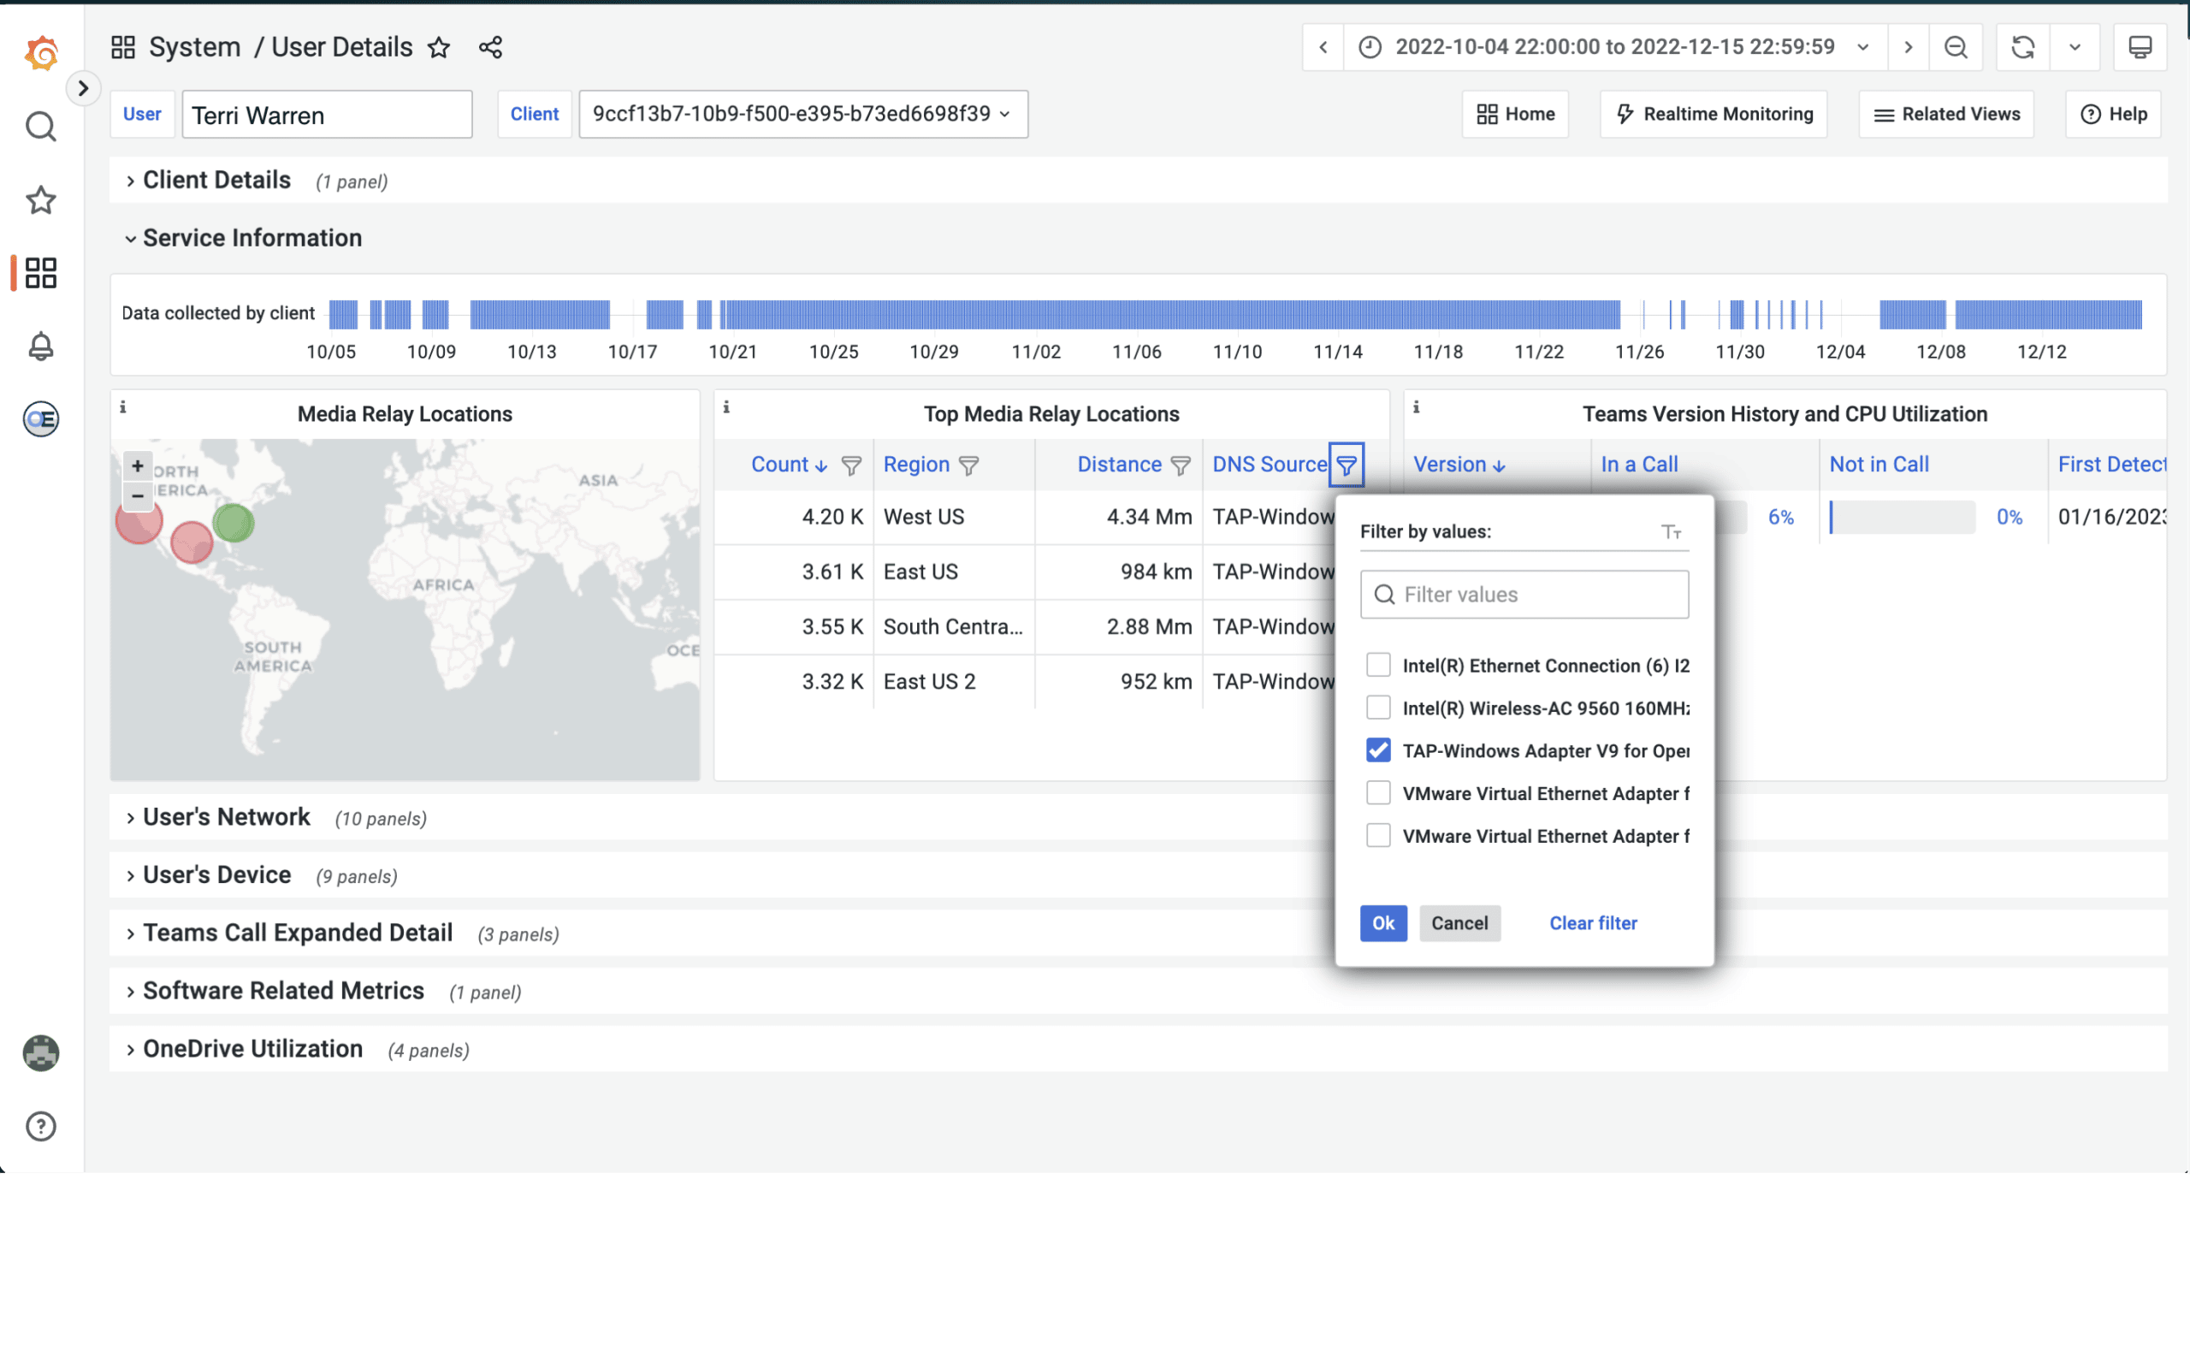The height and width of the screenshot is (1369, 2190).
Task: Open the alerting bell icon
Action: tap(41, 346)
